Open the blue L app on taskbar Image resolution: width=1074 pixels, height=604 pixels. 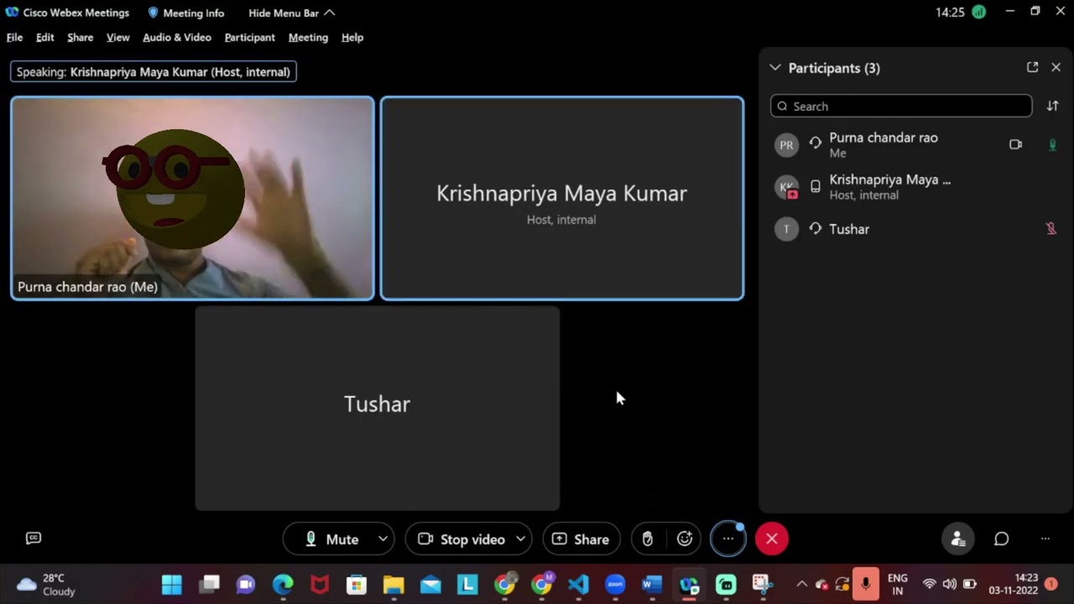[x=467, y=585]
